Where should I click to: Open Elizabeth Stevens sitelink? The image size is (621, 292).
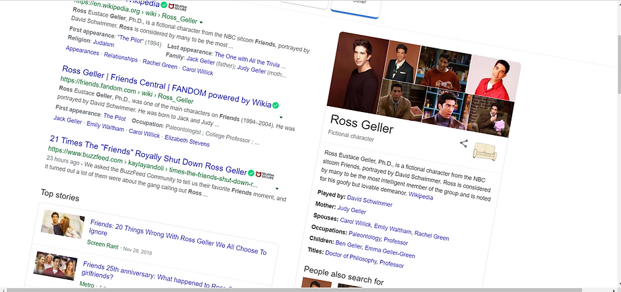click(x=187, y=140)
